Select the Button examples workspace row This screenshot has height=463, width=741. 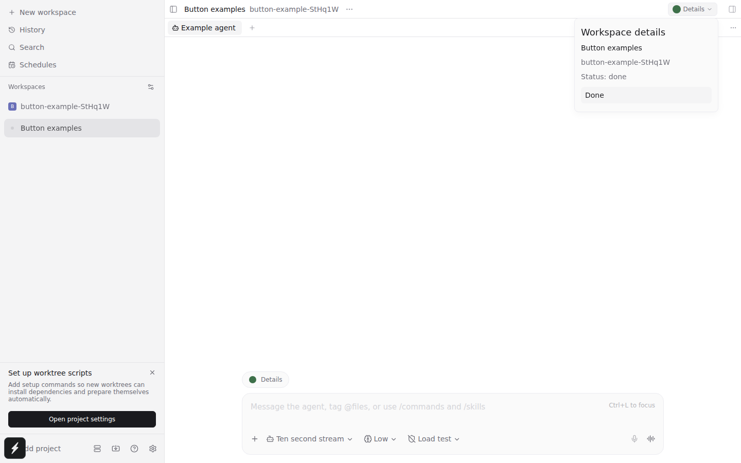82,128
